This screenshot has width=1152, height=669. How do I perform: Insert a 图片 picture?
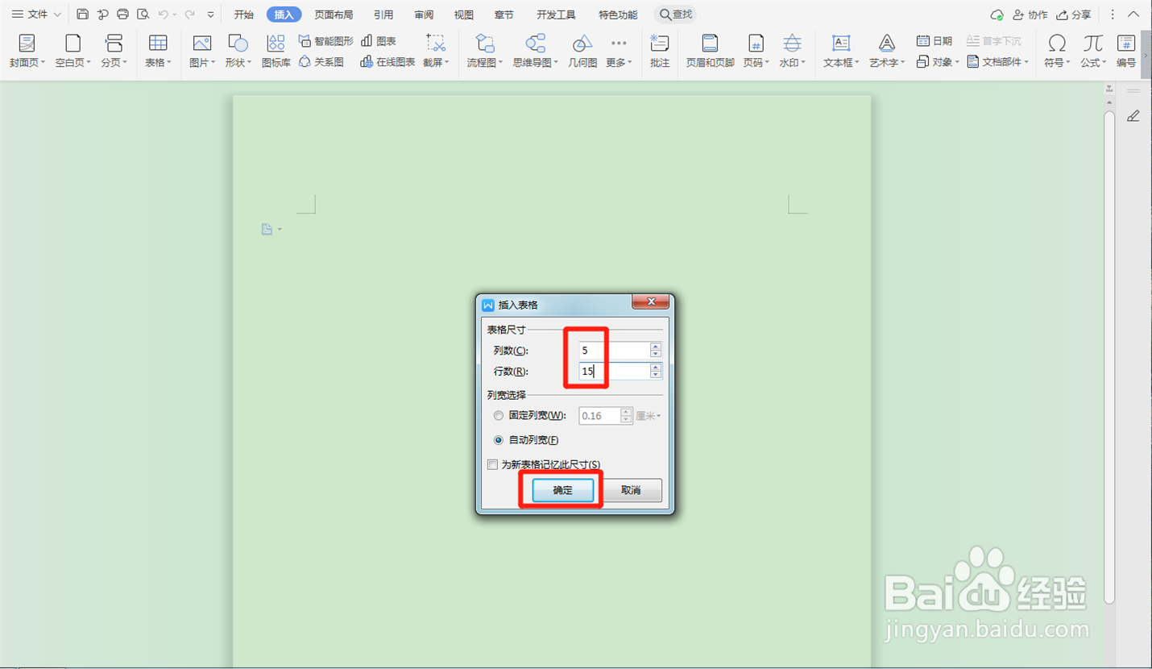point(201,51)
